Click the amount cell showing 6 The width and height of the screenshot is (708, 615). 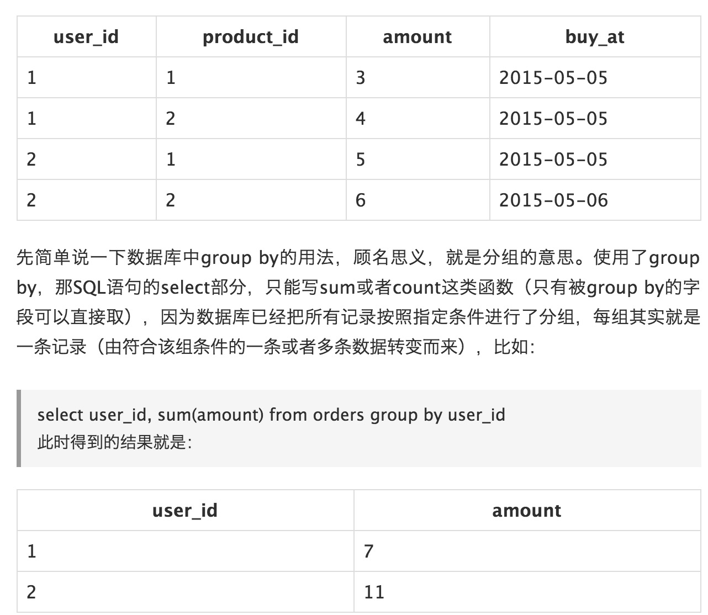pyautogui.click(x=417, y=200)
